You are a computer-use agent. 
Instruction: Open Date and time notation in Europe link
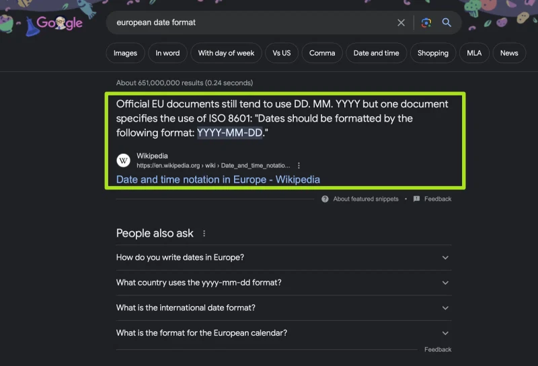click(218, 179)
